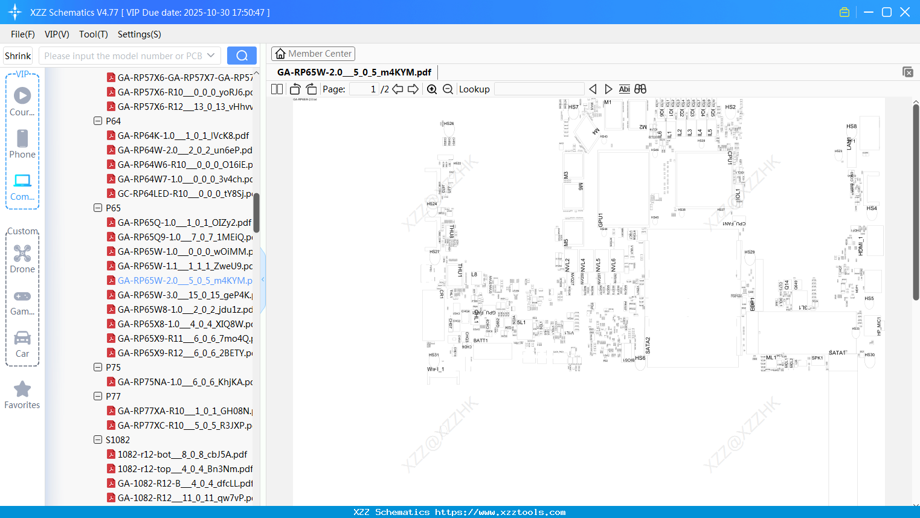
Task: Open the Courses category in sidebar
Action: tap(22, 101)
